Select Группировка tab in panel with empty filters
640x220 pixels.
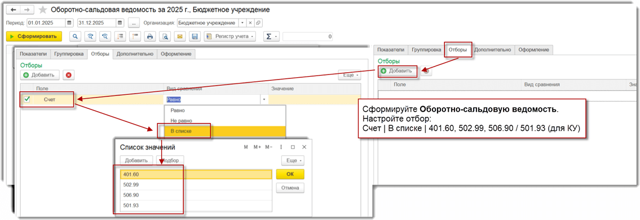click(426, 50)
